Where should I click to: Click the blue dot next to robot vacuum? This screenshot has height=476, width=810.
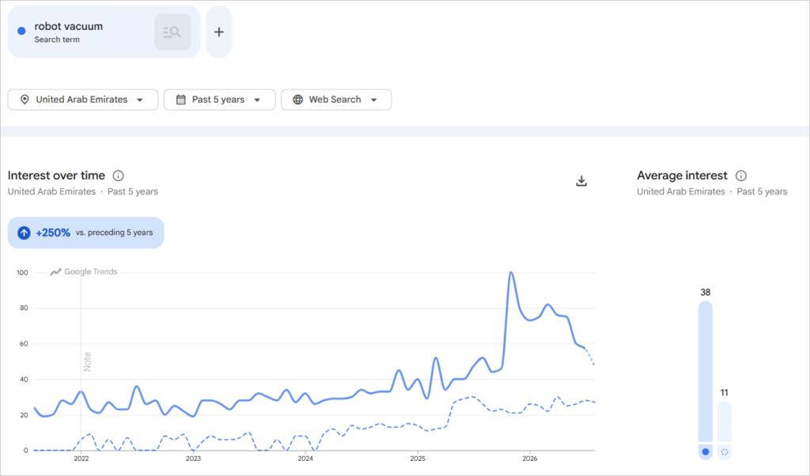pos(21,31)
